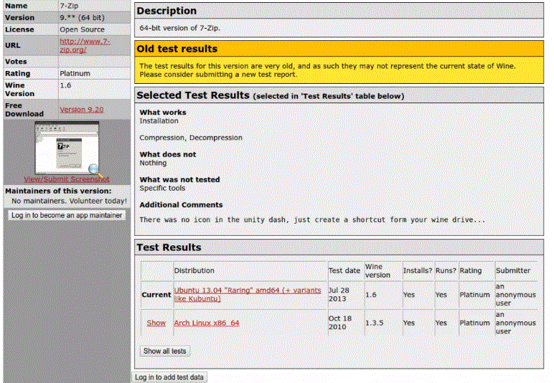Click the Current row label
Viewport: 554px width, 383px height.
tap(156, 295)
